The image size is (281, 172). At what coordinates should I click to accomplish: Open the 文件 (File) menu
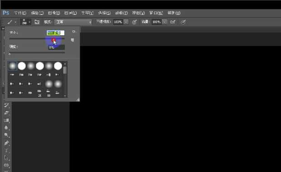pos(20,13)
